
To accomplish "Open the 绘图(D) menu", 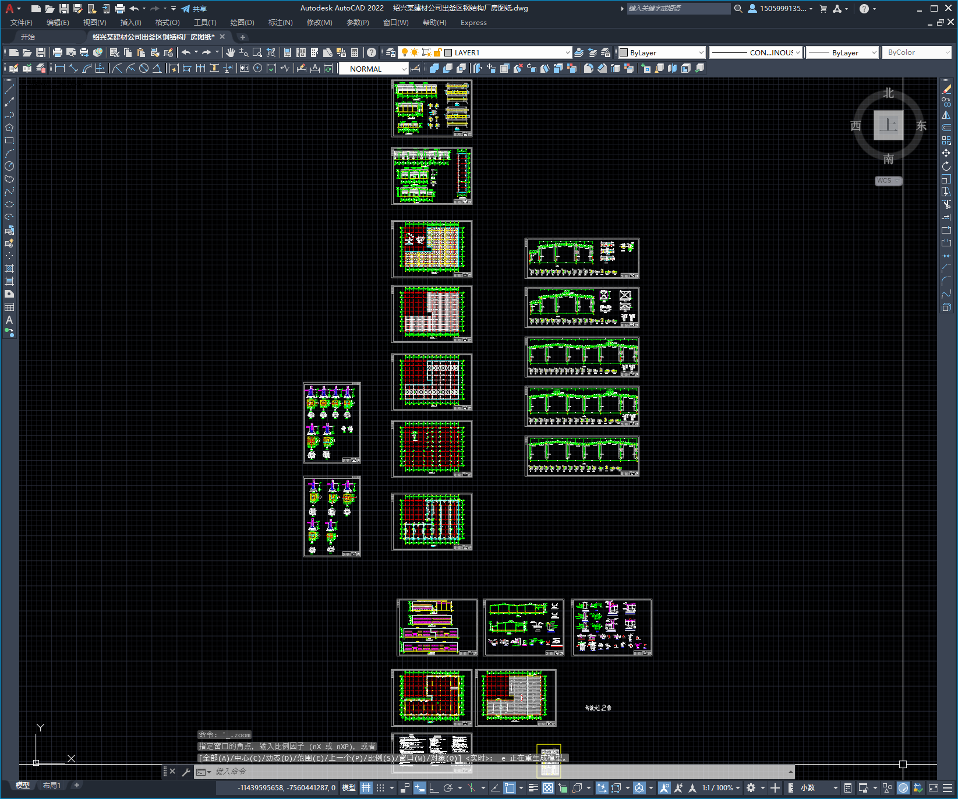I will pos(242,23).
